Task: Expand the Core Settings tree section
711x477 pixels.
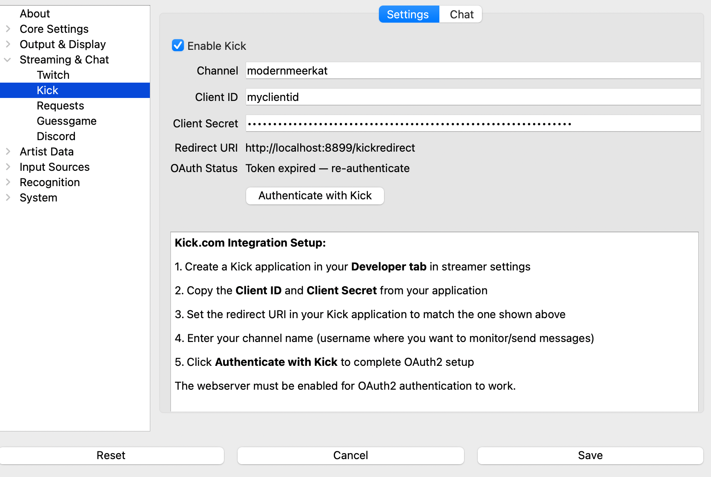Action: 8,29
